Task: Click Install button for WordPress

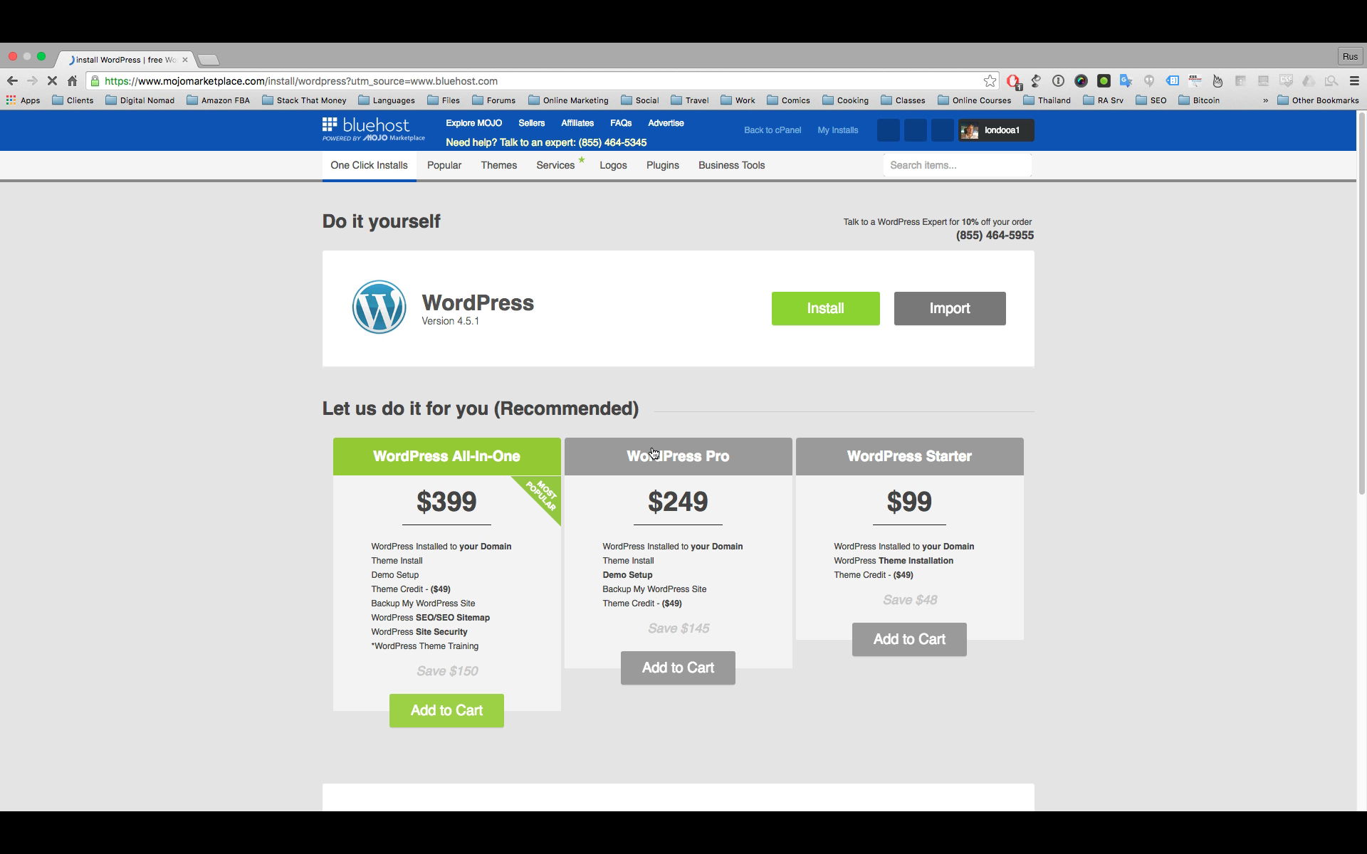Action: click(x=824, y=308)
